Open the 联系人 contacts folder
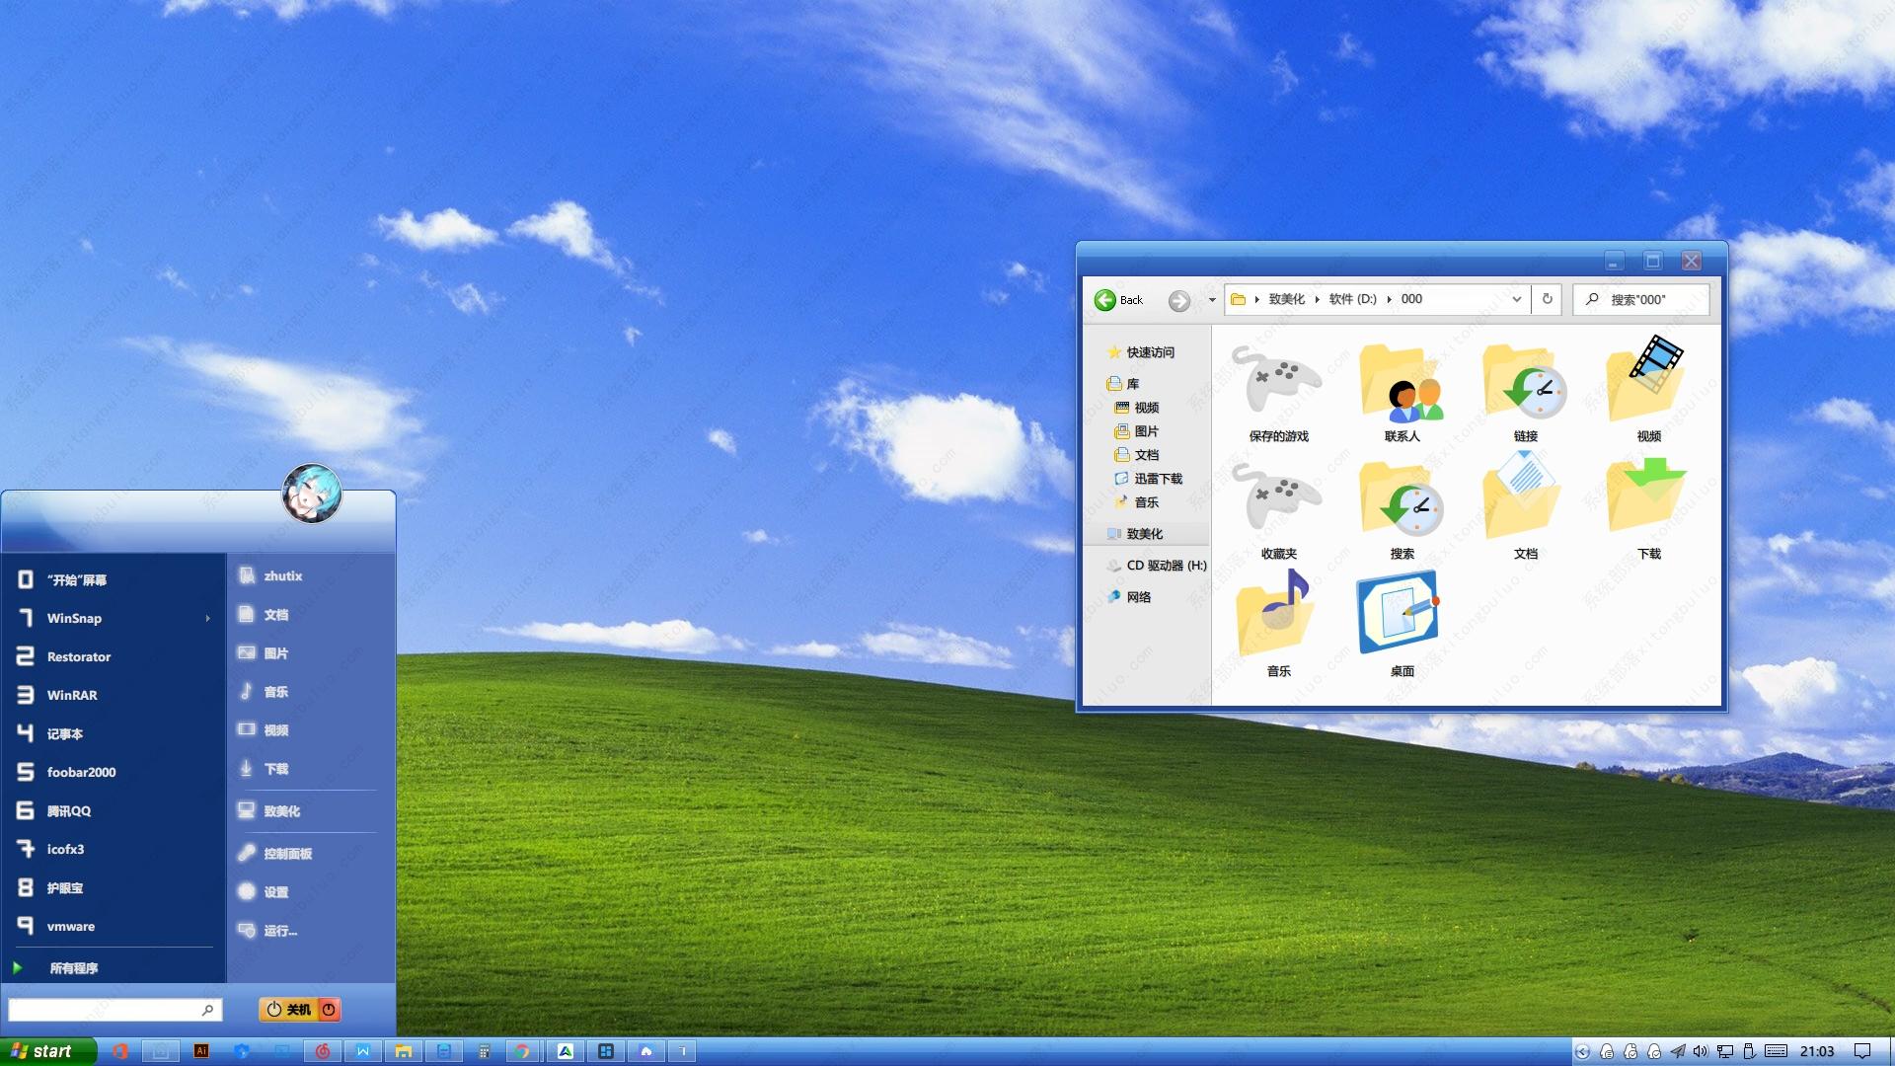1895x1066 pixels. pyautogui.click(x=1402, y=385)
